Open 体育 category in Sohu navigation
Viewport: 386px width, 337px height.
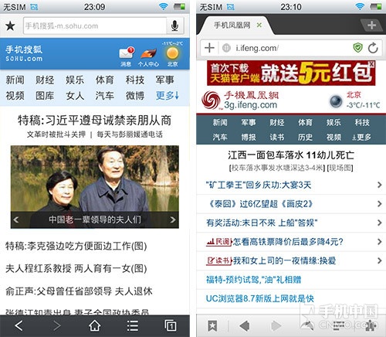coord(105,80)
